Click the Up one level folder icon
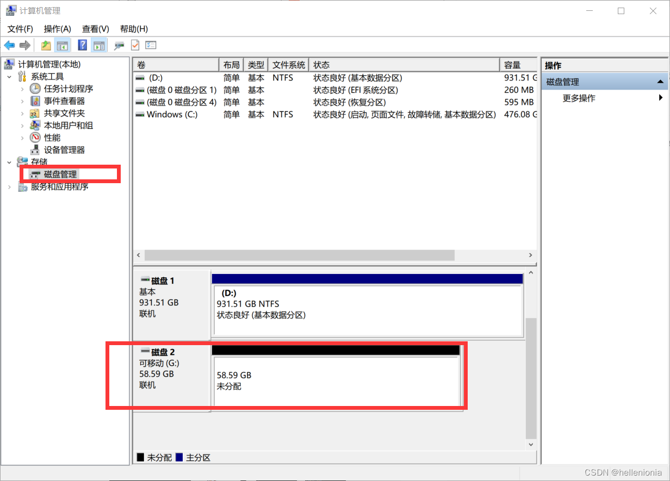 tap(46, 45)
